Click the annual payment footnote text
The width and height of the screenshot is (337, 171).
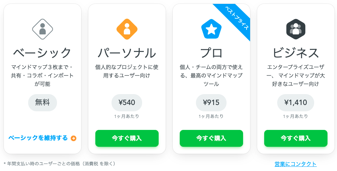[59, 164]
